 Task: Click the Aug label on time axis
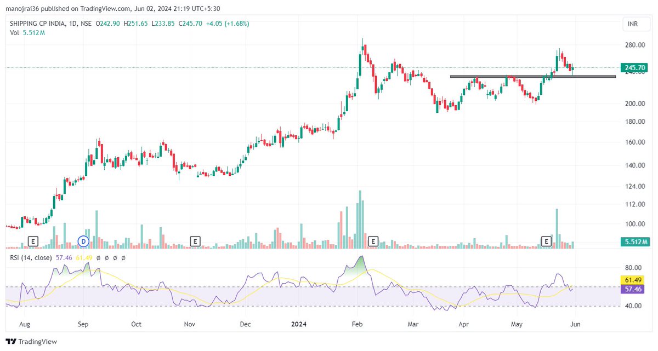point(25,325)
